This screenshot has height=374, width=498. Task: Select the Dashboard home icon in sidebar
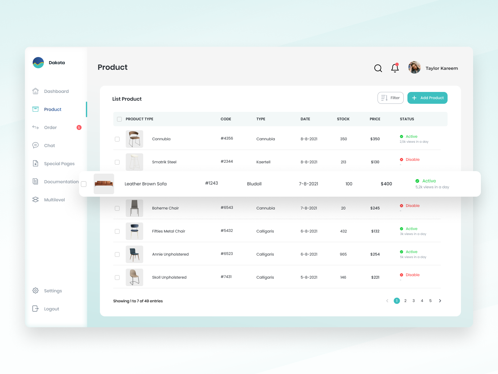35,91
